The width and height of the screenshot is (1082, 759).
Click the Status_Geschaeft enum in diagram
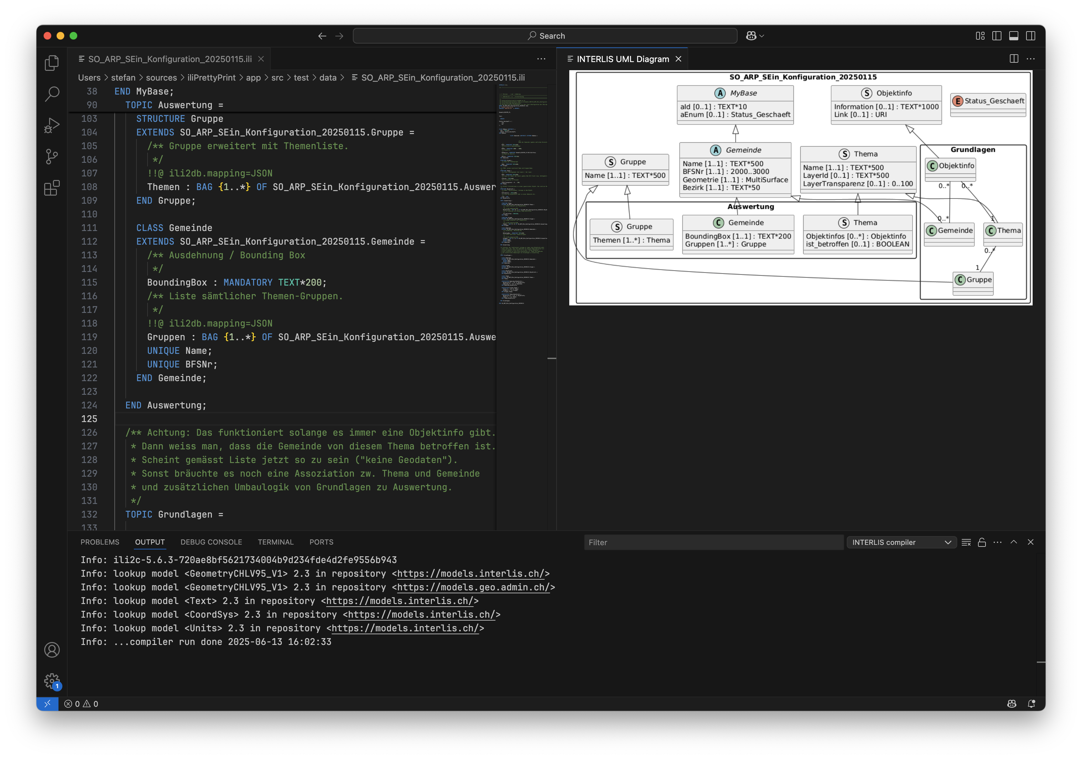(988, 105)
